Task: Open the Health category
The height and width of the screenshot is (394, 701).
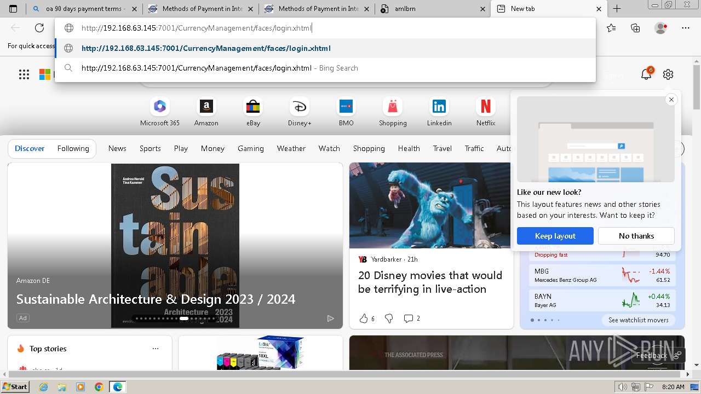Action: (409, 148)
